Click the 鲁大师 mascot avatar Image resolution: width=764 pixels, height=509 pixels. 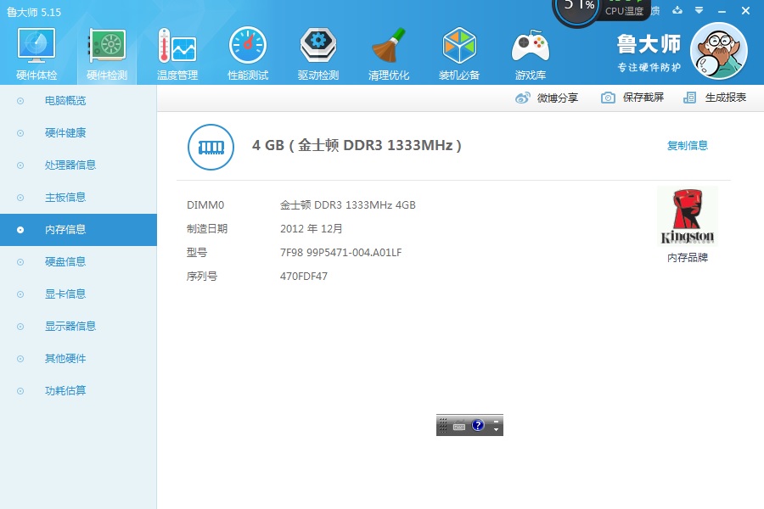(x=719, y=50)
